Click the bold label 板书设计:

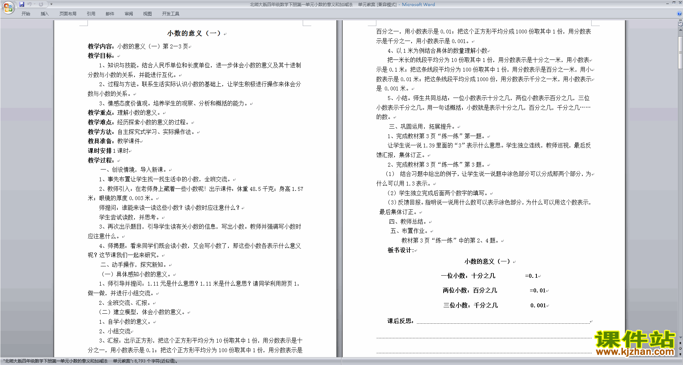point(401,250)
